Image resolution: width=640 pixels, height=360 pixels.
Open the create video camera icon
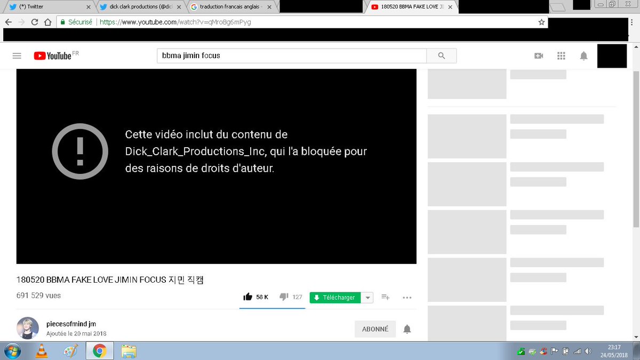(x=539, y=56)
